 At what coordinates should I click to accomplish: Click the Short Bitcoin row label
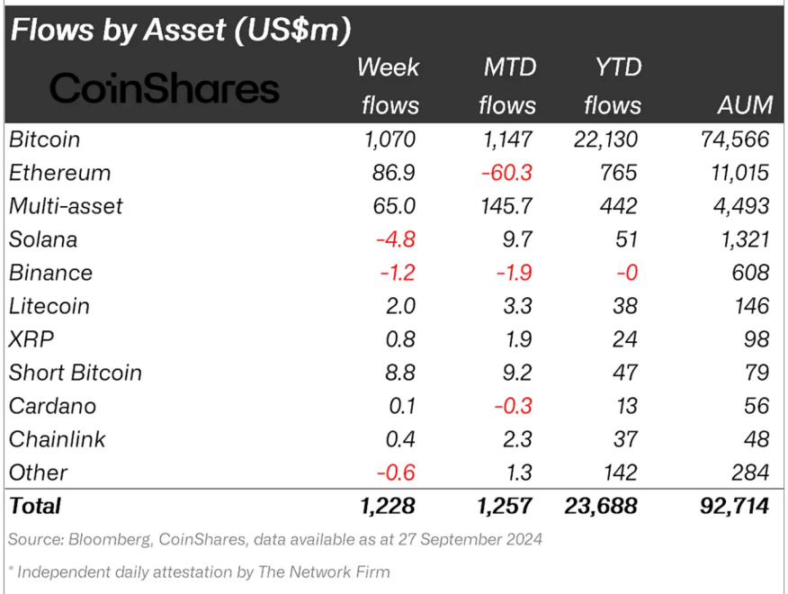click(76, 373)
